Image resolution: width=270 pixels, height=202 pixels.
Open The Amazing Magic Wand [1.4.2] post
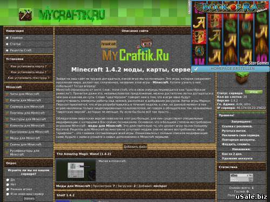(x=84, y=154)
